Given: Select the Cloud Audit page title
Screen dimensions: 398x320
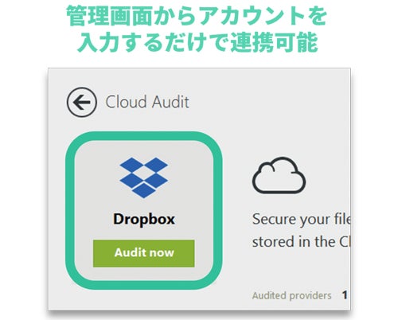Looking at the screenshot, I should 147,102.
